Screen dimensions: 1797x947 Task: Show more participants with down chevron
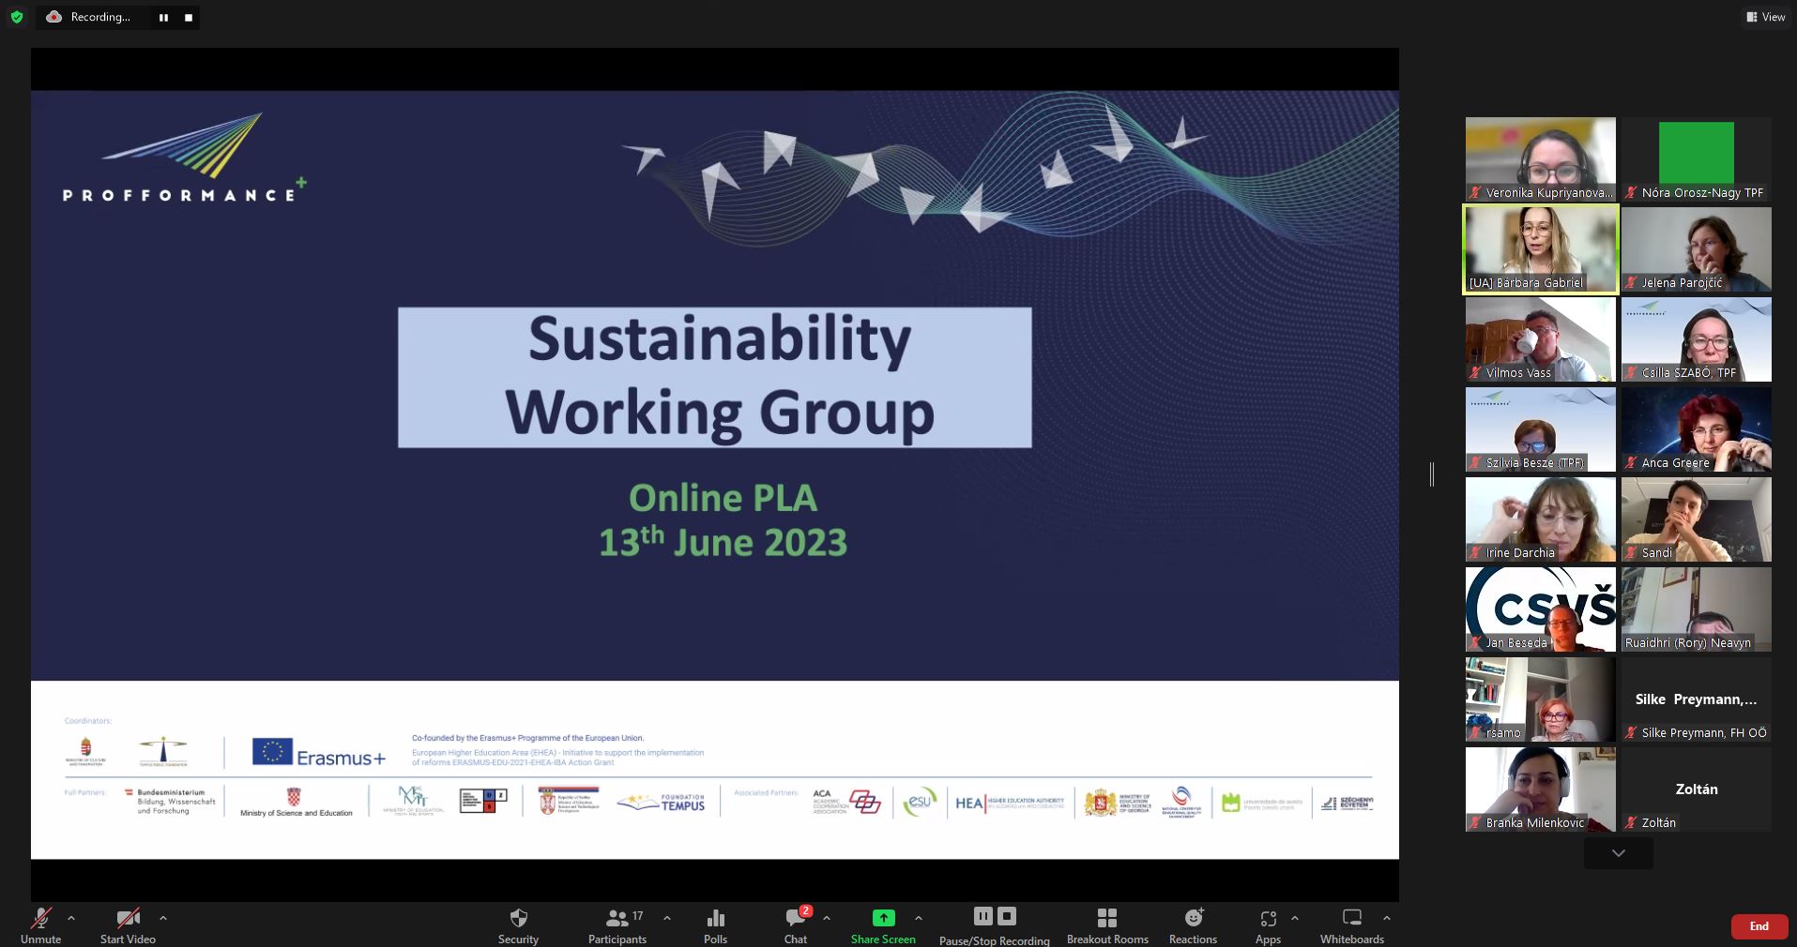click(1618, 853)
